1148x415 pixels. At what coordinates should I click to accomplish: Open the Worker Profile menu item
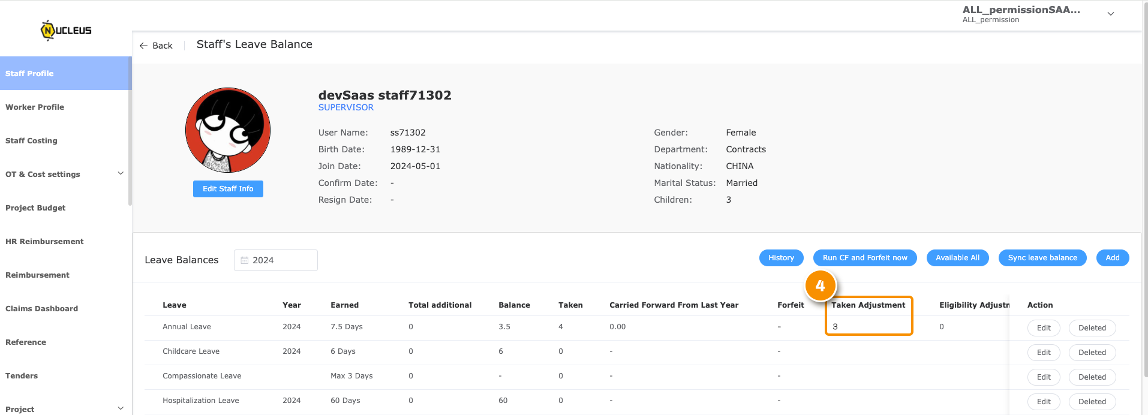[35, 107]
